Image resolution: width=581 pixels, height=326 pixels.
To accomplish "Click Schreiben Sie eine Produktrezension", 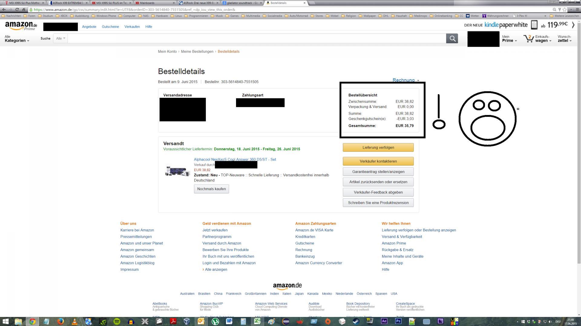I will [x=378, y=203].
